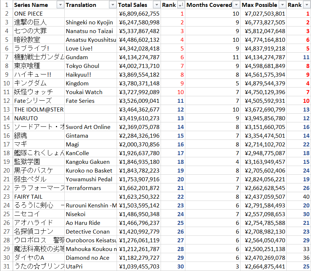Click the row 16 header number

7,136
